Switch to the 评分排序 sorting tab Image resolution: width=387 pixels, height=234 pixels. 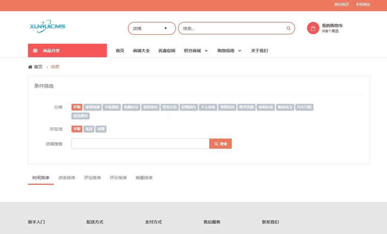click(x=118, y=178)
